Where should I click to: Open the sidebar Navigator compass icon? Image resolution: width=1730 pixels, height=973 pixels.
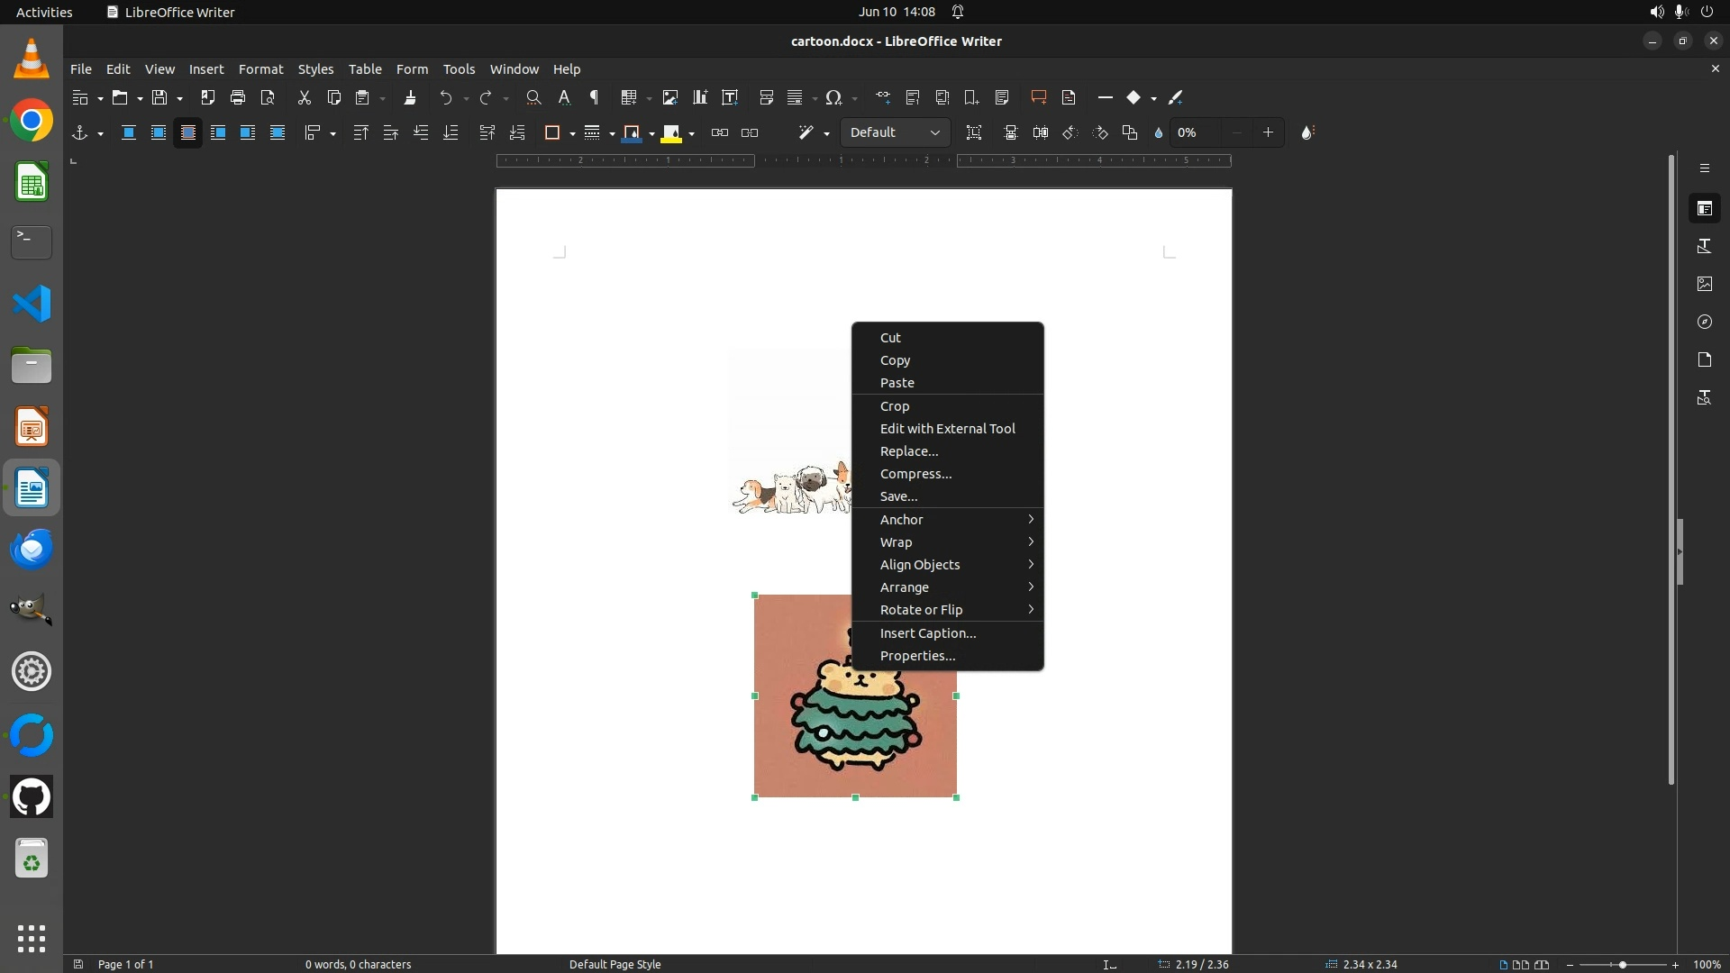pyautogui.click(x=1704, y=322)
